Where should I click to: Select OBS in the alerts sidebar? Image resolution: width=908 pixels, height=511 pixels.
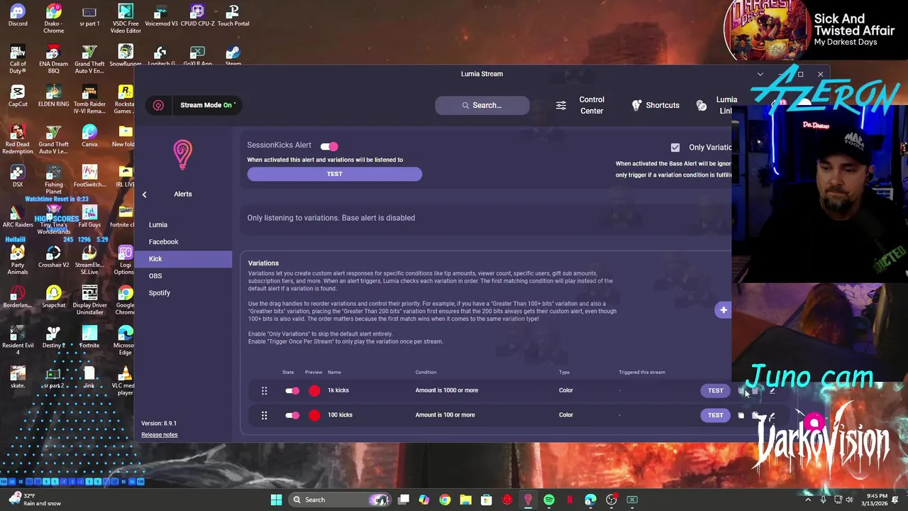pyautogui.click(x=184, y=276)
